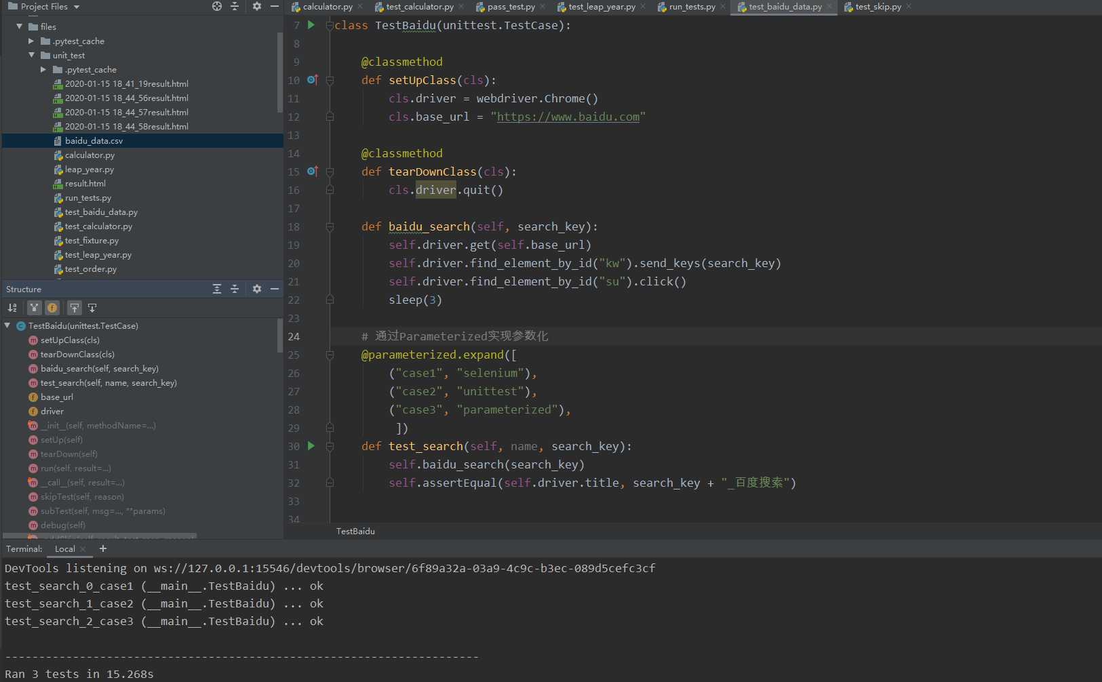This screenshot has width=1102, height=682.
Task: Run test_search via gutter arrow
Action: click(311, 446)
